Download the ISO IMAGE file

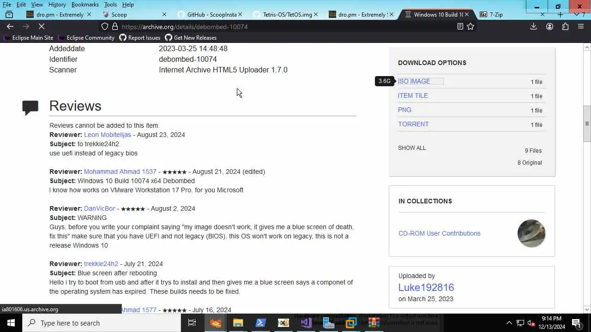pos(414,81)
